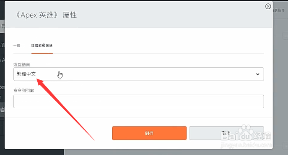Image resolution: width=288 pixels, height=155 pixels.
Task: Save changes with the orange 儲存 button
Action: (x=149, y=133)
